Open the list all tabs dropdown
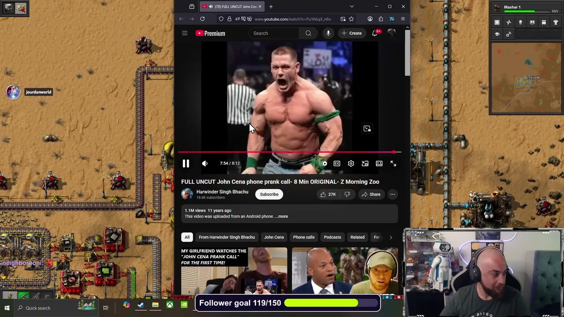 tap(352, 7)
